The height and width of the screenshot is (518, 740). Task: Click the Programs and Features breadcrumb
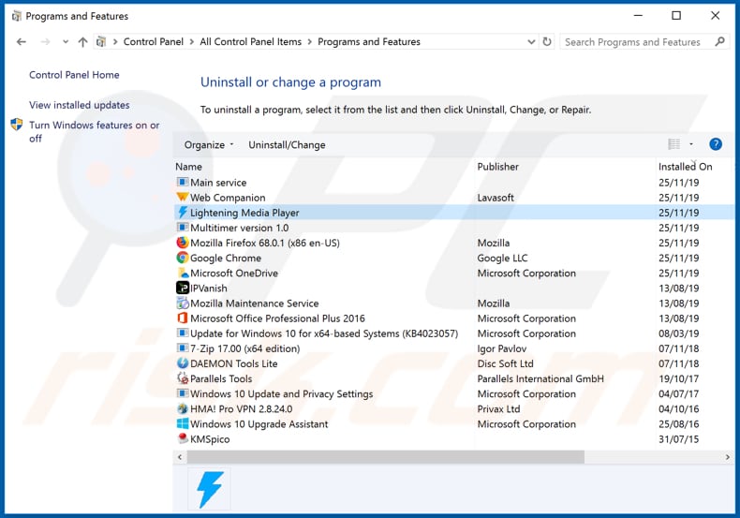[x=369, y=41]
